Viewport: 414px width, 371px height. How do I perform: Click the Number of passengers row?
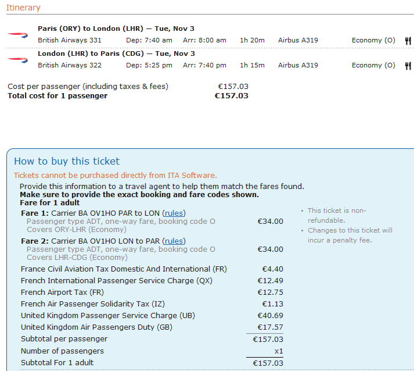click(x=62, y=351)
